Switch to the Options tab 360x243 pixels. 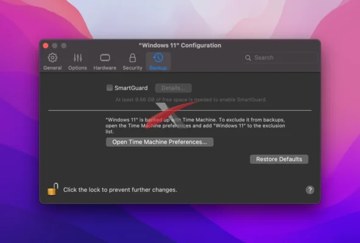(77, 62)
